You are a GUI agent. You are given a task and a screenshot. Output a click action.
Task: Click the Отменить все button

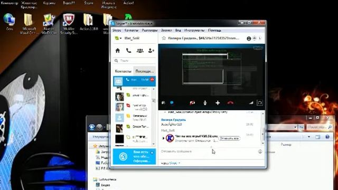pyautogui.click(x=229, y=138)
